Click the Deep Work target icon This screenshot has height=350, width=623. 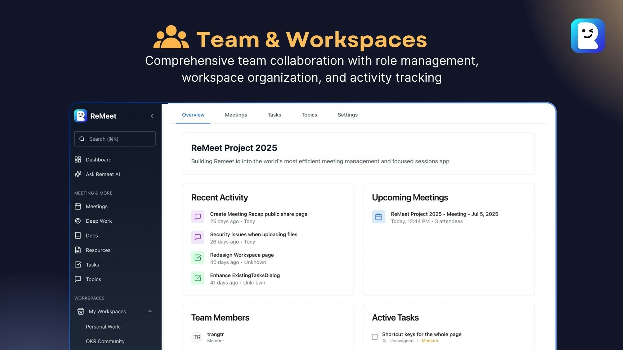(x=78, y=221)
